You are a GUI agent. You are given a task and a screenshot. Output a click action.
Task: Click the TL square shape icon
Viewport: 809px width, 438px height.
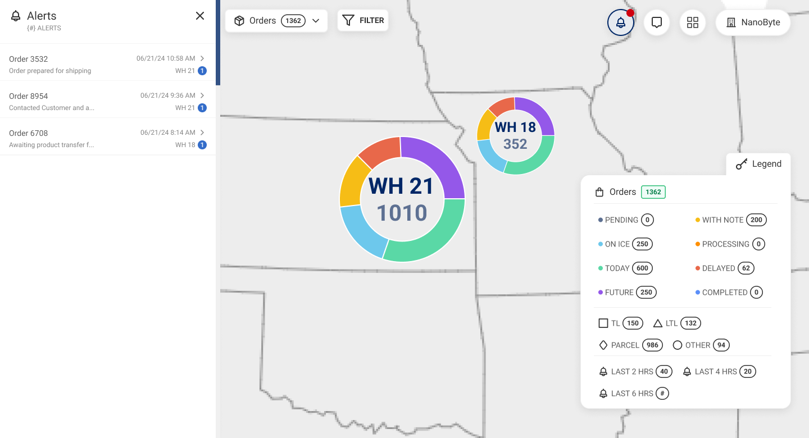(603, 323)
